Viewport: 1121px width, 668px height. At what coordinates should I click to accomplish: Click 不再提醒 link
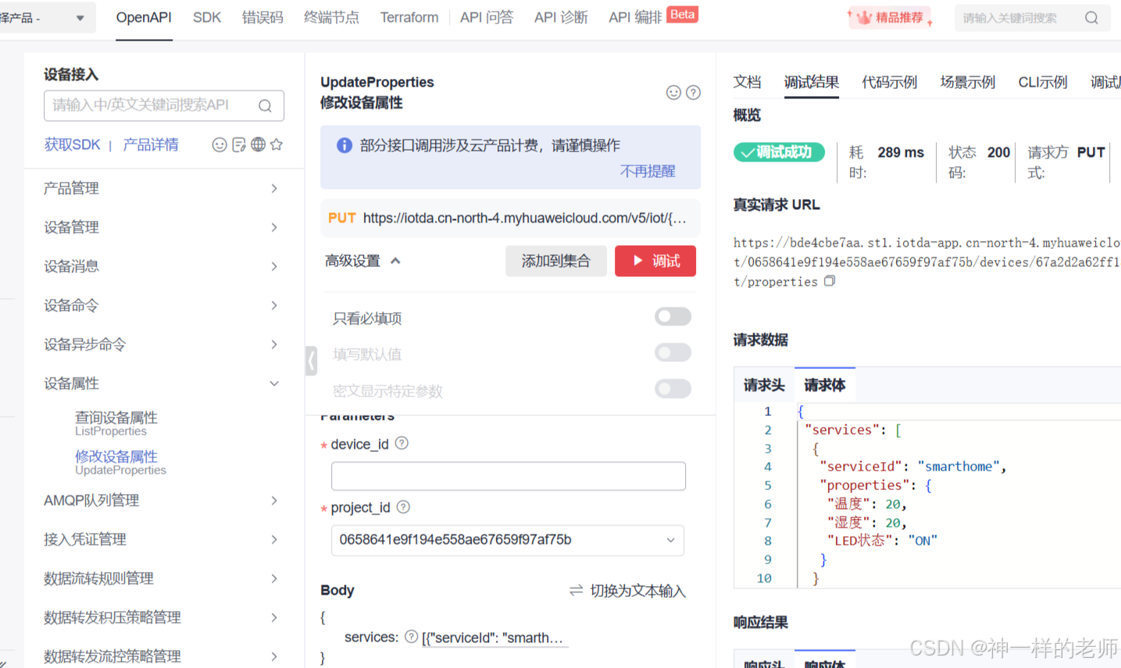[648, 172]
